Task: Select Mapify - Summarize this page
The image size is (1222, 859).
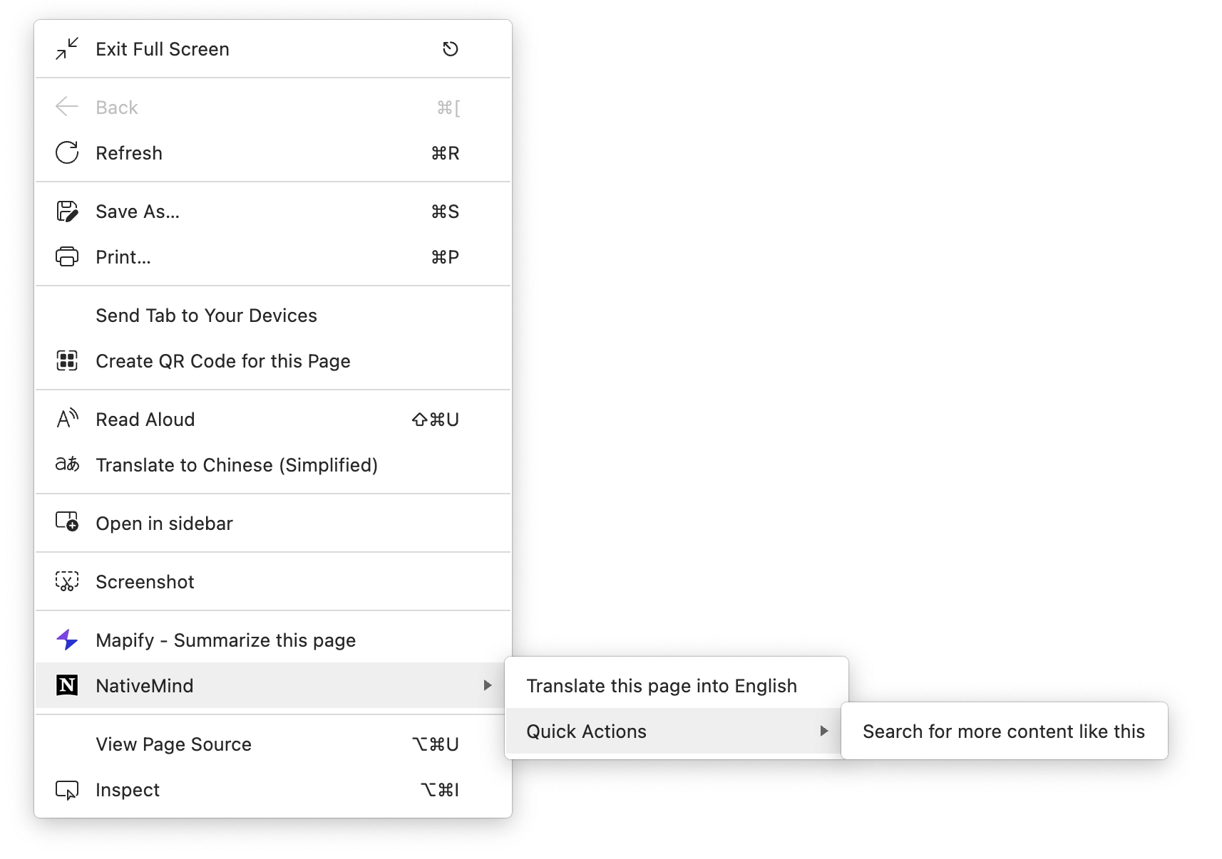Action: [273, 640]
